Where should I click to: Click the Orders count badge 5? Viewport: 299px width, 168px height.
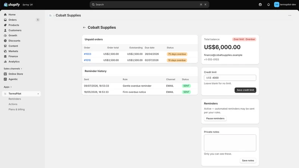click(x=38, y=20)
